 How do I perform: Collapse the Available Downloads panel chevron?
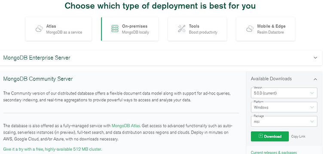(x=315, y=79)
